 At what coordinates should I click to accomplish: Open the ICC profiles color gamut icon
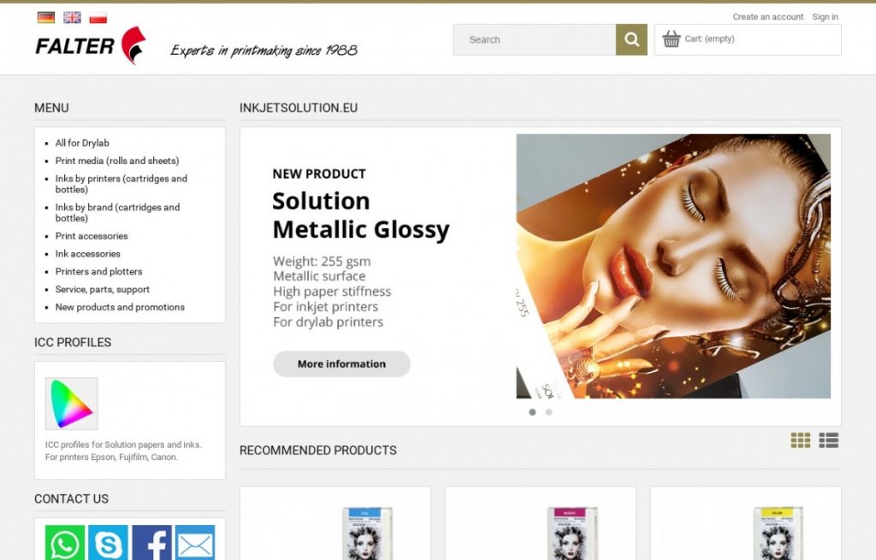pos(72,404)
